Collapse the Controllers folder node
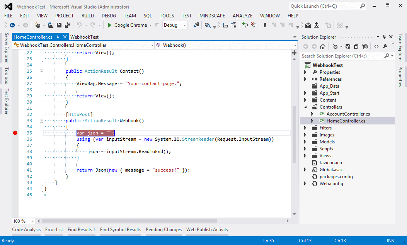Screen dimensions: 407x245 pyautogui.click(x=305, y=107)
